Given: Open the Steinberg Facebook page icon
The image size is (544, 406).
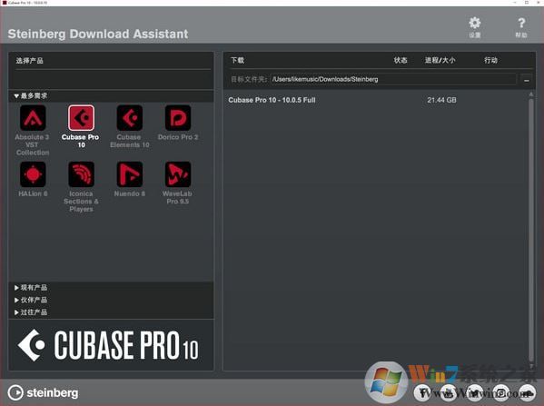Looking at the screenshot, I should tap(422, 393).
